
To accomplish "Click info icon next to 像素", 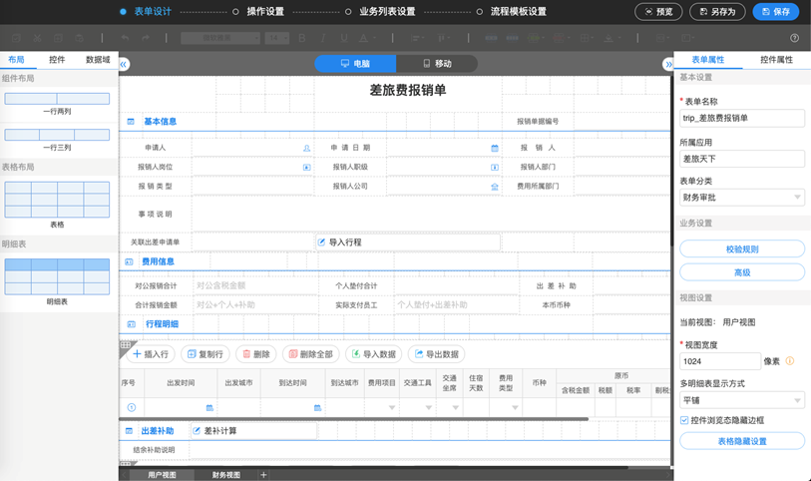I will tap(790, 361).
